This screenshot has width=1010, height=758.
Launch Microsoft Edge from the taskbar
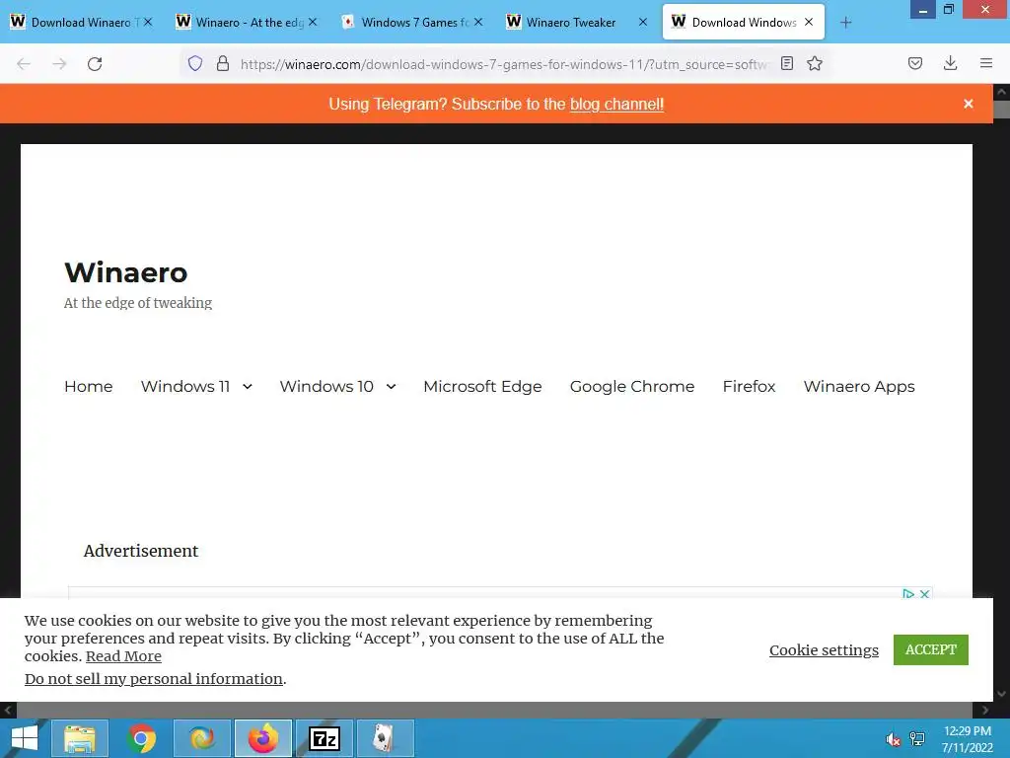pyautogui.click(x=202, y=738)
